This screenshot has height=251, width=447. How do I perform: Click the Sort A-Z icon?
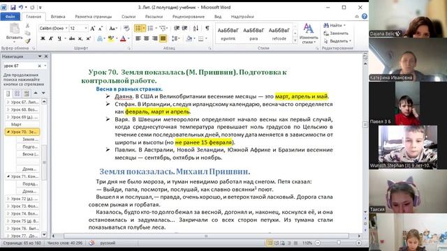point(196,28)
